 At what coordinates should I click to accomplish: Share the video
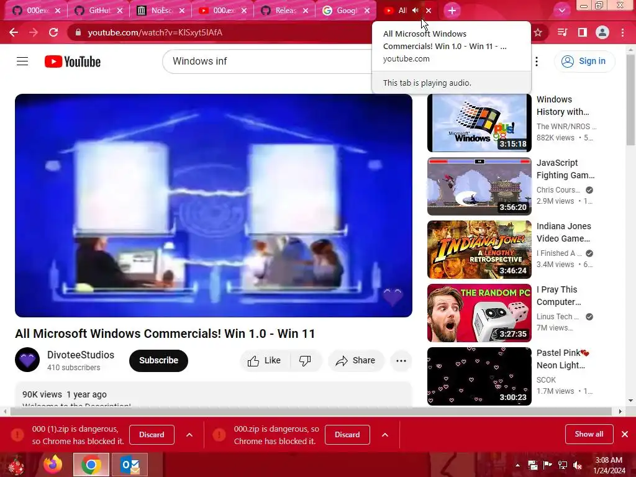pyautogui.click(x=356, y=361)
